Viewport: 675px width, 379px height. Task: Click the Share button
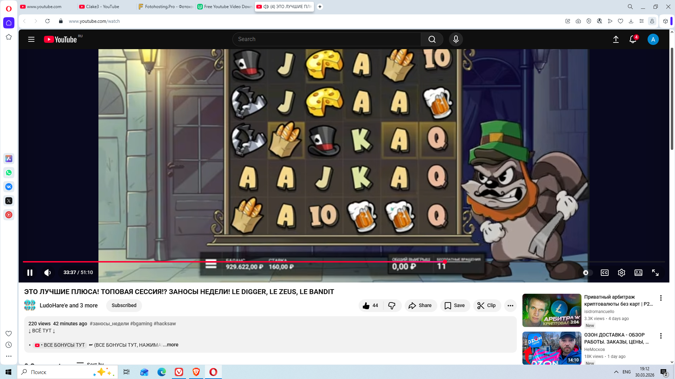tap(420, 306)
